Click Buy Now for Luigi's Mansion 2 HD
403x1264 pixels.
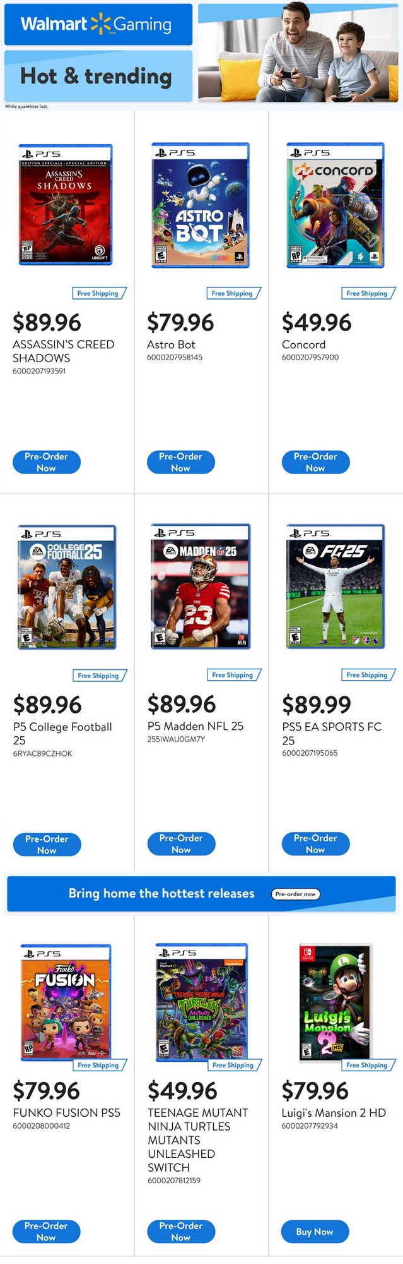click(x=315, y=1232)
